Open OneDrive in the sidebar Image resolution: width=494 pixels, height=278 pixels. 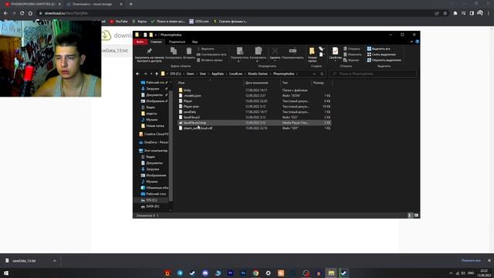154,142
